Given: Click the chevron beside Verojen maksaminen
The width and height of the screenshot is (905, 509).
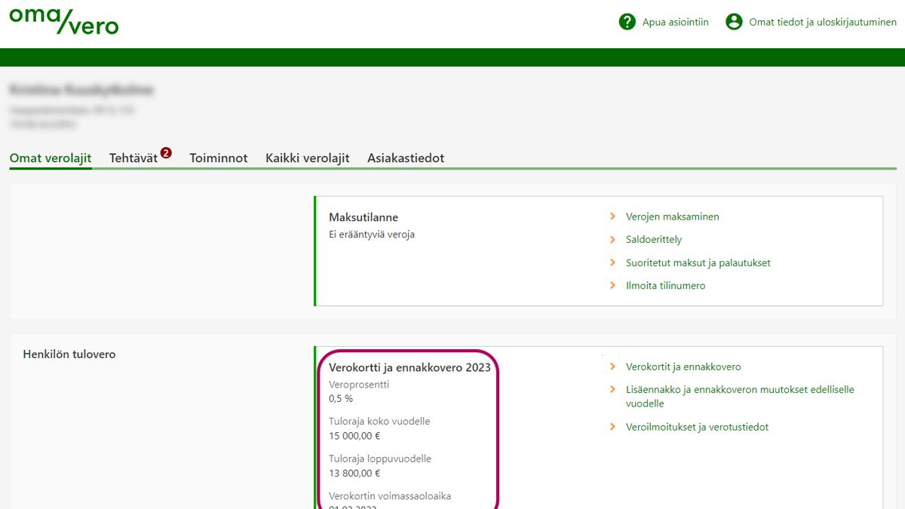Looking at the screenshot, I should [613, 216].
